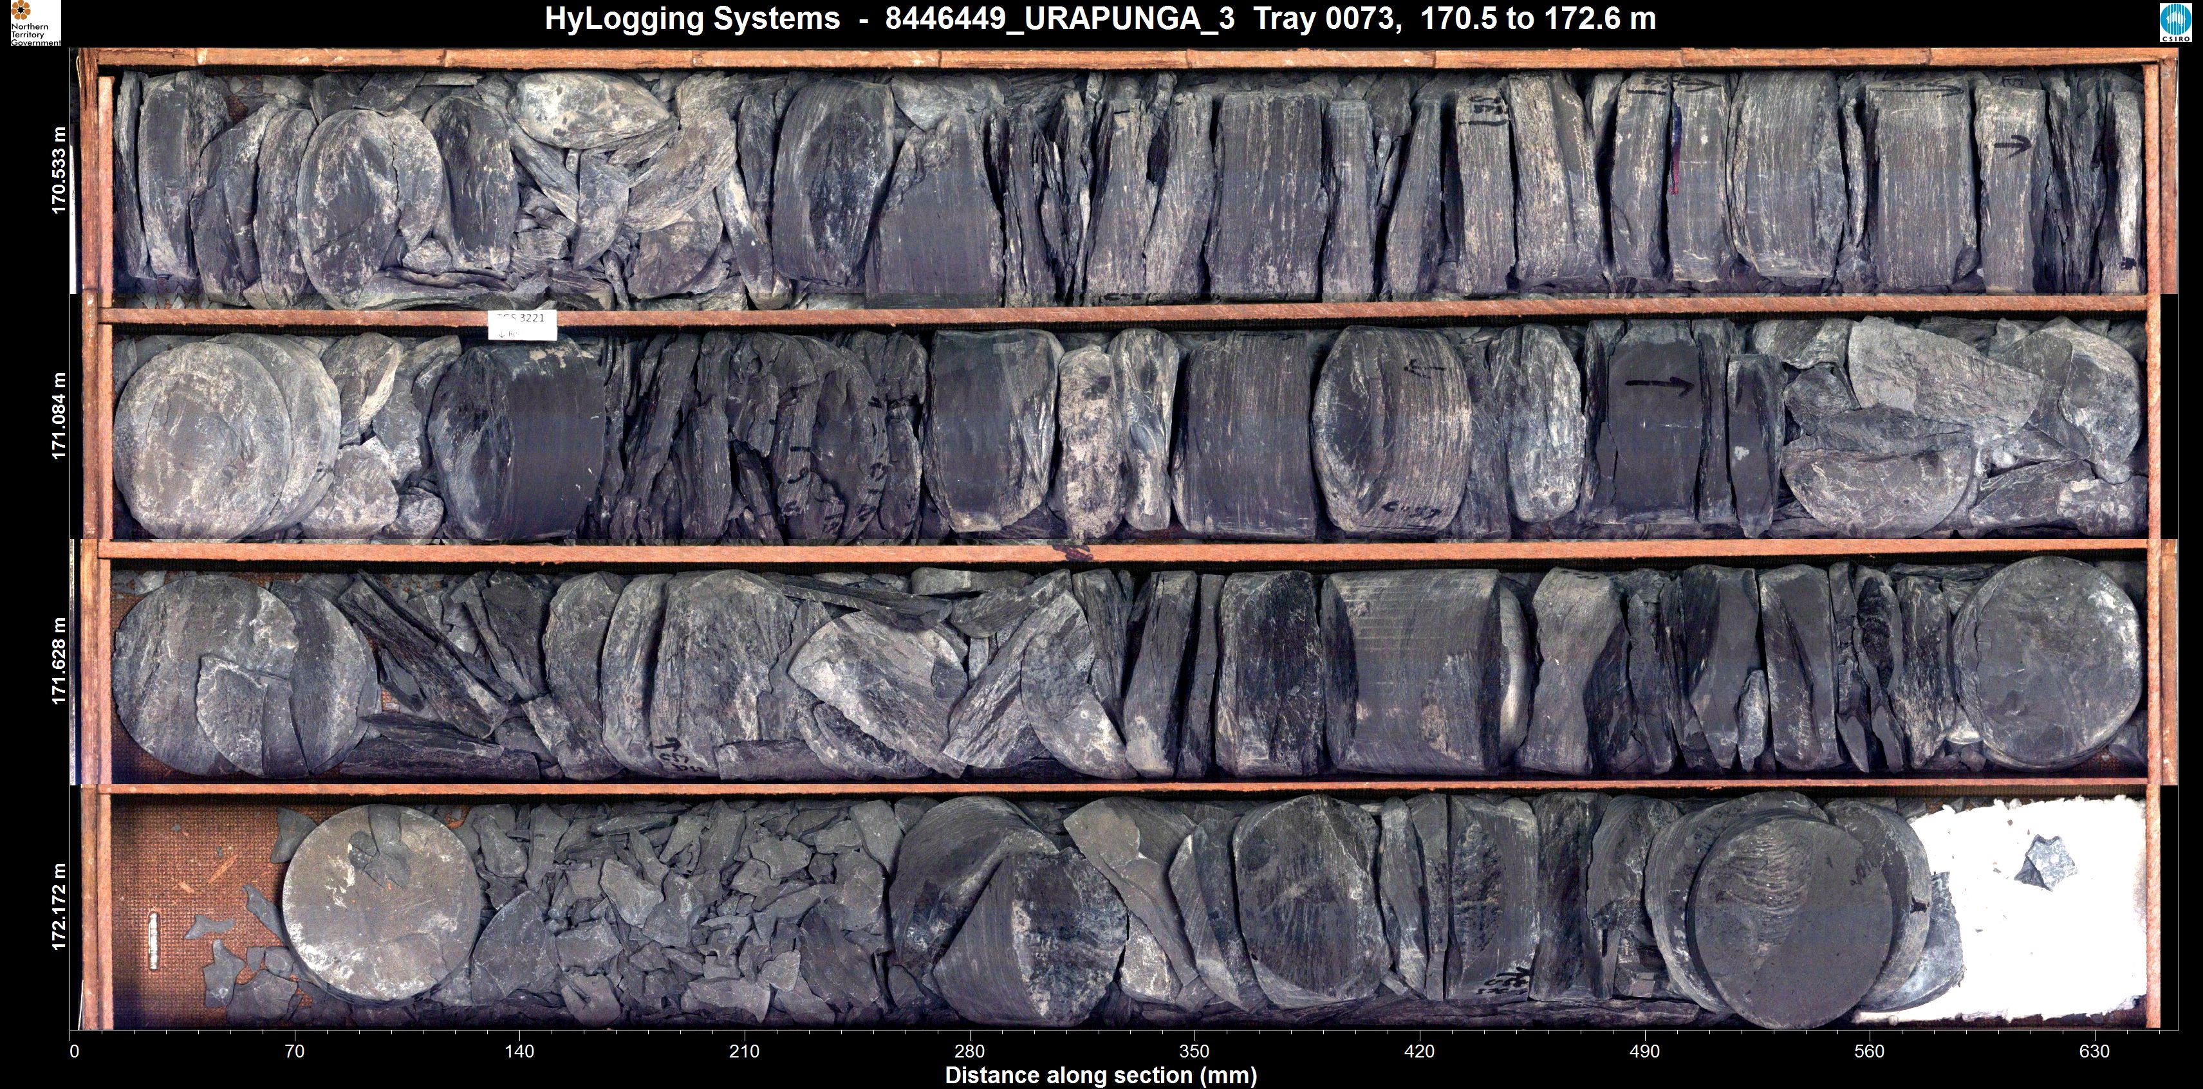Click small rock chip on white foam
2203x1089 pixels.
click(x=2045, y=863)
